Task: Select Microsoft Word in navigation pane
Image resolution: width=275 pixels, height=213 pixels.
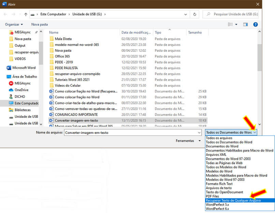Action: [x=21, y=68]
